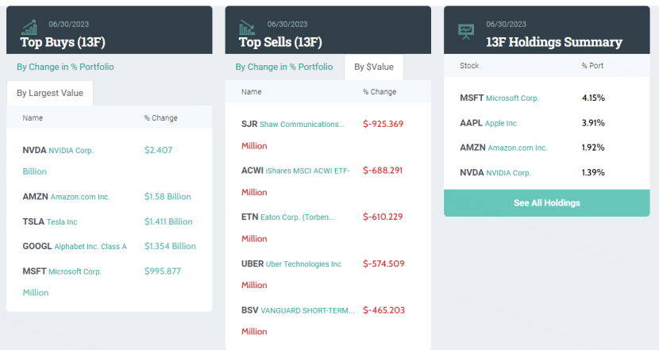Select By Change in % Portfolio under Top Buys

point(65,67)
